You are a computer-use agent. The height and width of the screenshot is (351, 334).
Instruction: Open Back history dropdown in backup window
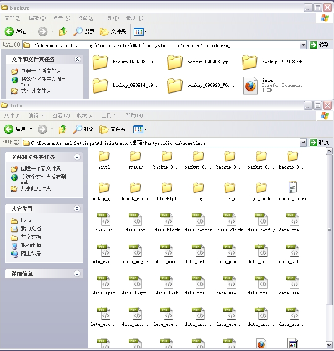(31, 31)
